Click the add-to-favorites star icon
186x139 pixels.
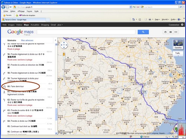(17, 15)
